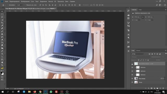Select the Rectangle shape tool
The width and height of the screenshot is (167, 94).
pos(2,60)
